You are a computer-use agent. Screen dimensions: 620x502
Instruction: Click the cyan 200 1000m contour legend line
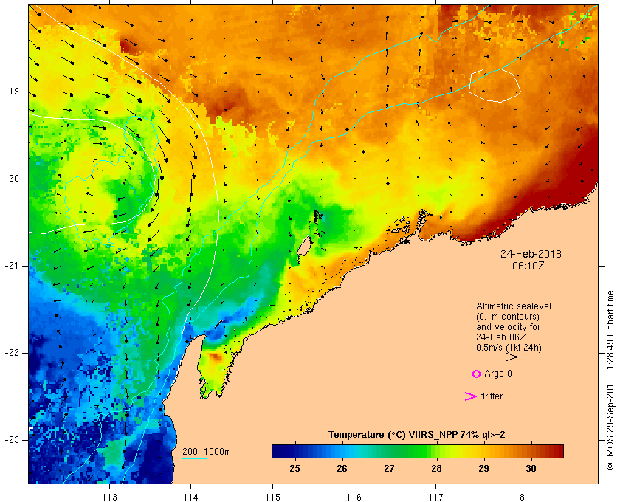point(195,459)
